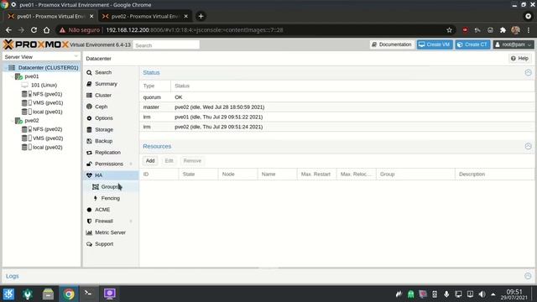Open a new browser tab
Screen dimensions: 537x302
(201, 16)
